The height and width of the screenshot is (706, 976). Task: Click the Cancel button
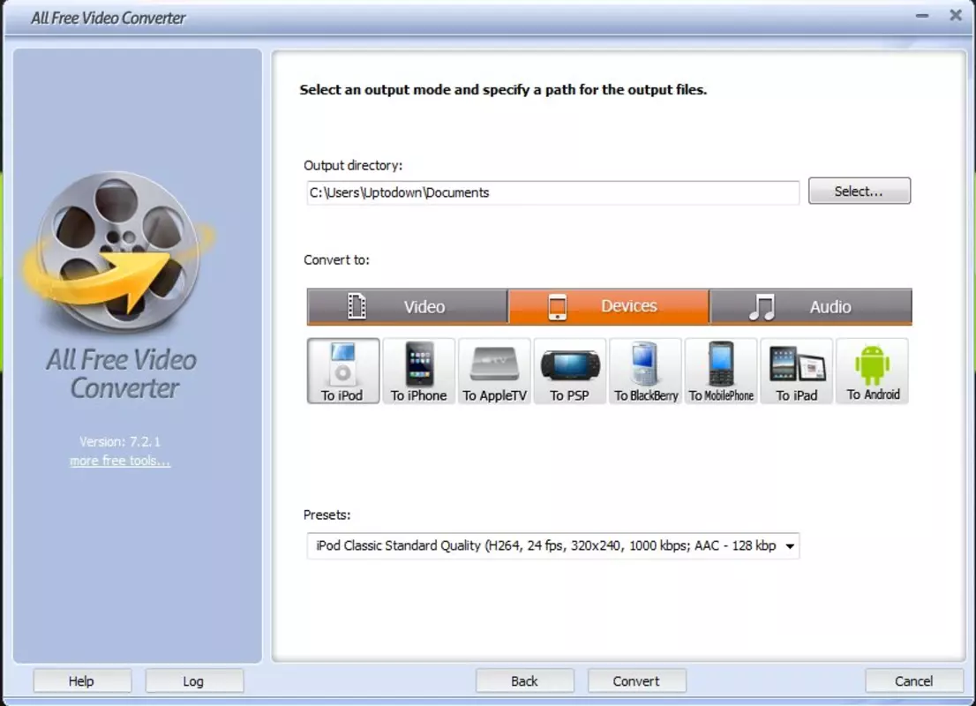click(913, 681)
